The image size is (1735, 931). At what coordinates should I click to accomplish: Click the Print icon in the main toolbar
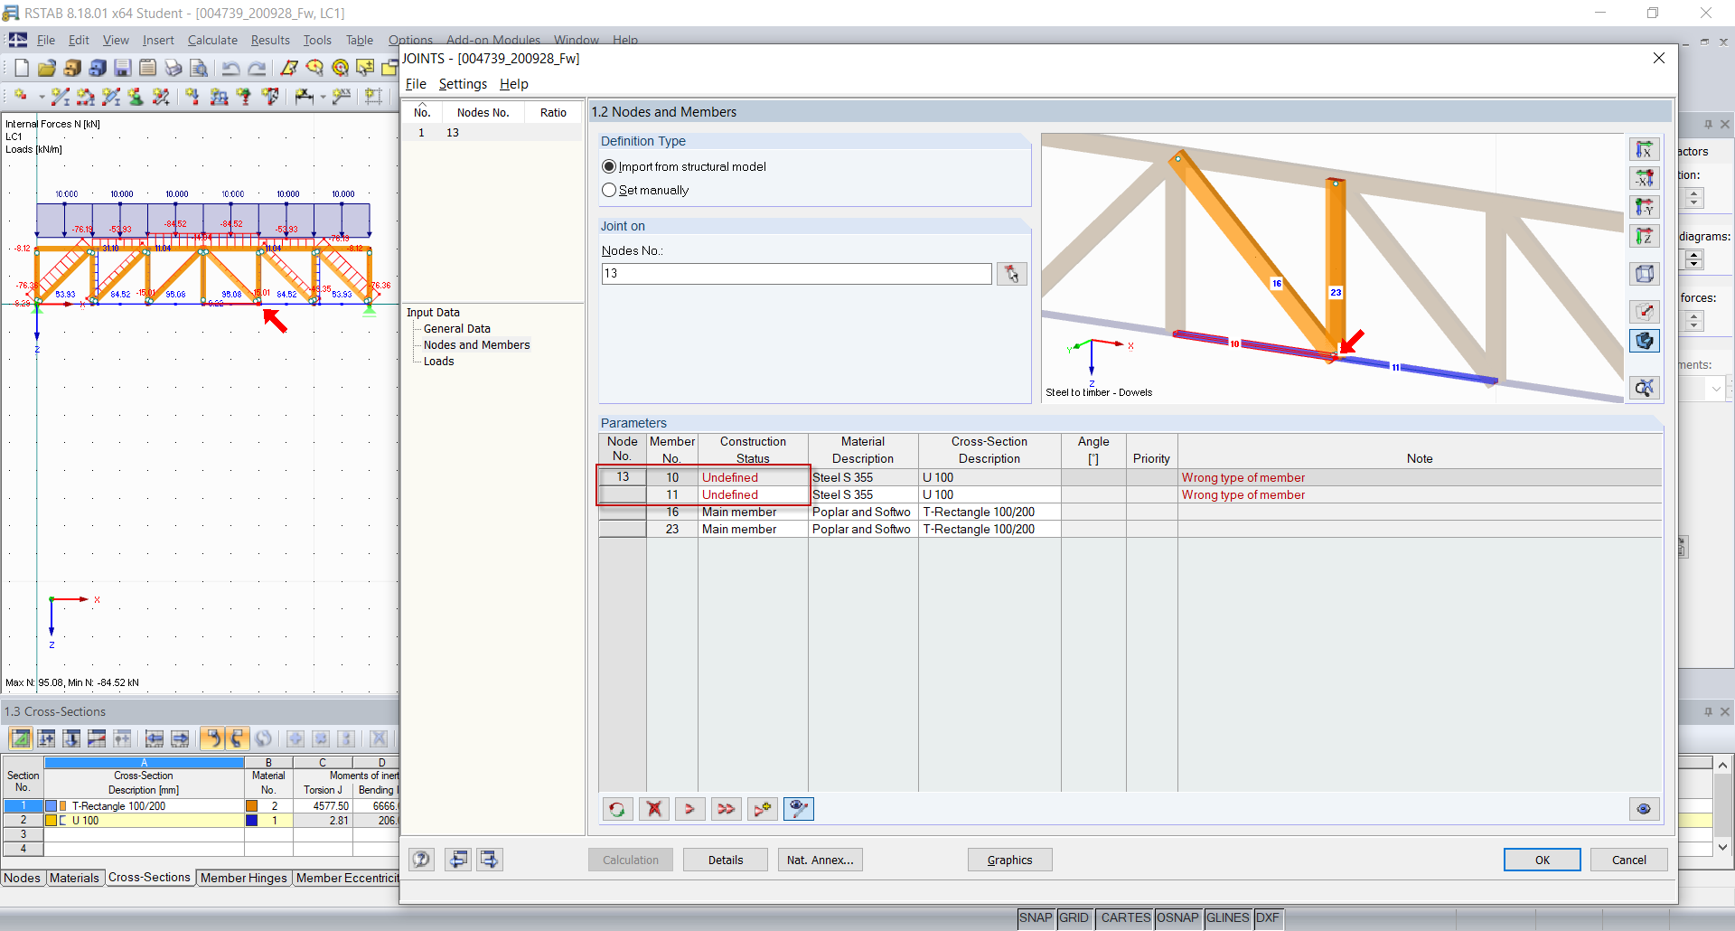(x=173, y=68)
